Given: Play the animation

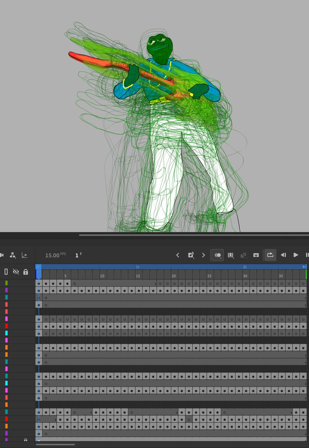Looking at the screenshot, I should 296,255.
